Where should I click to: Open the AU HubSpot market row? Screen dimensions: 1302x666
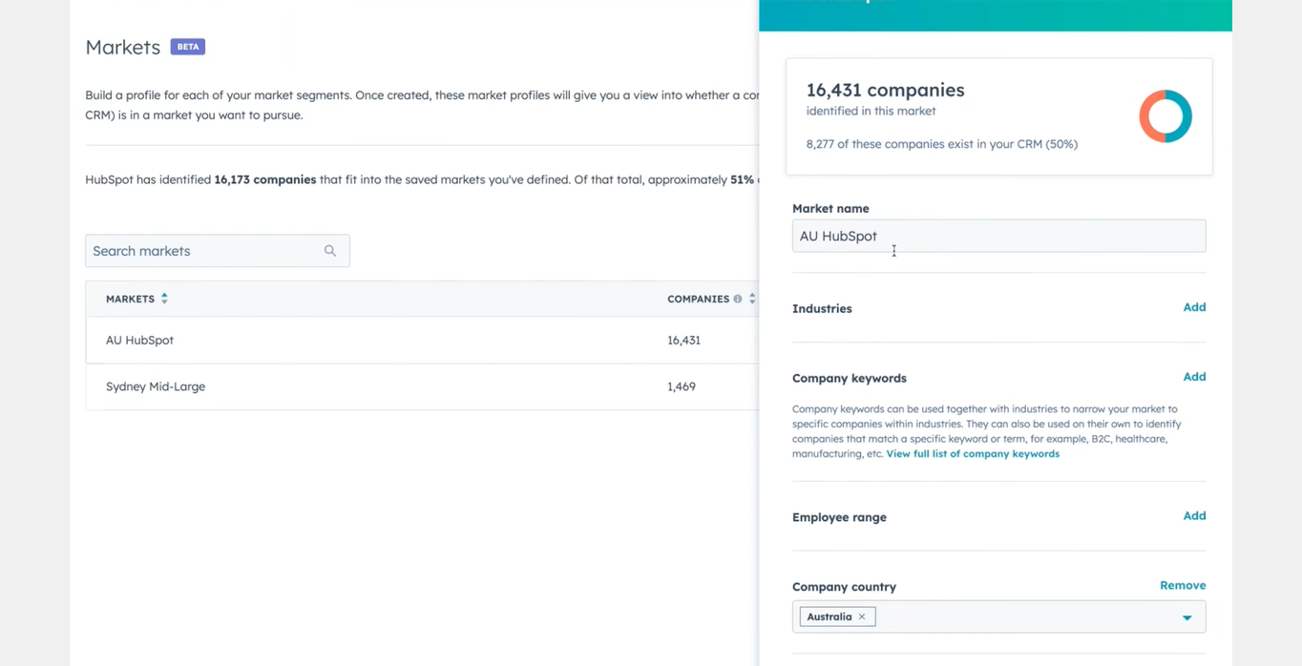[139, 340]
